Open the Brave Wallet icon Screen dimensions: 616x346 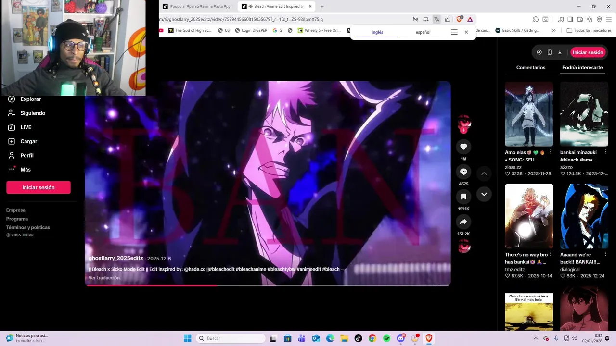(580, 19)
